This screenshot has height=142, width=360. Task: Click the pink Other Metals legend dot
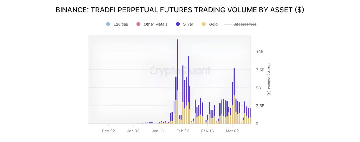point(138,24)
